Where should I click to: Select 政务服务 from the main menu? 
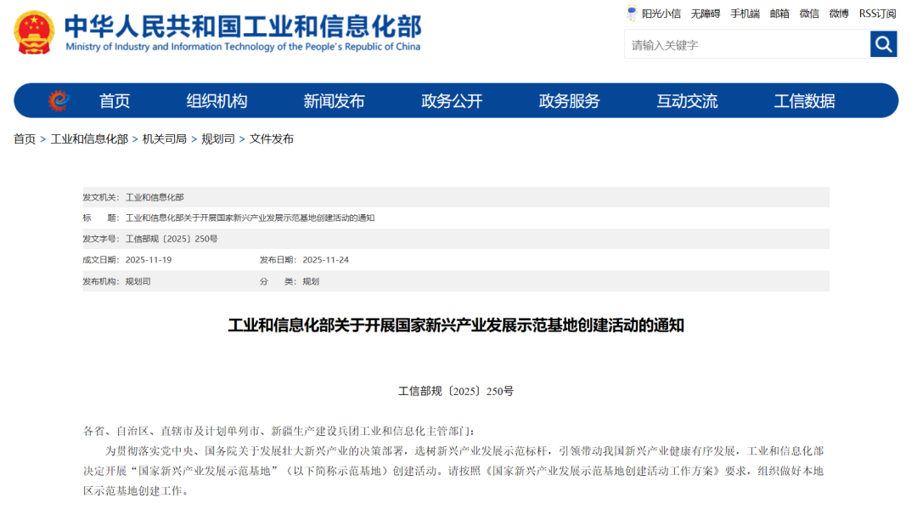point(569,101)
